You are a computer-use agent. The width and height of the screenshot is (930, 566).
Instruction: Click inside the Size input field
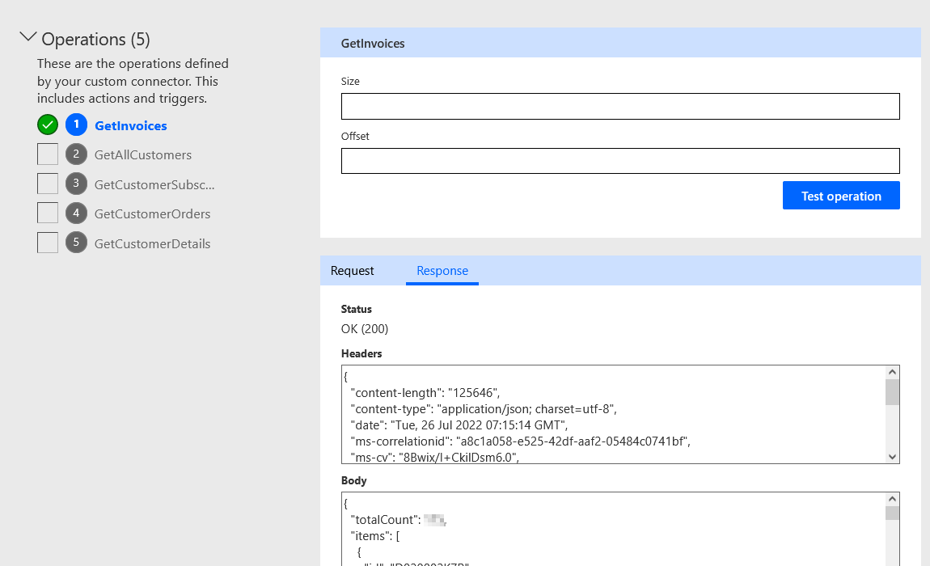point(620,106)
